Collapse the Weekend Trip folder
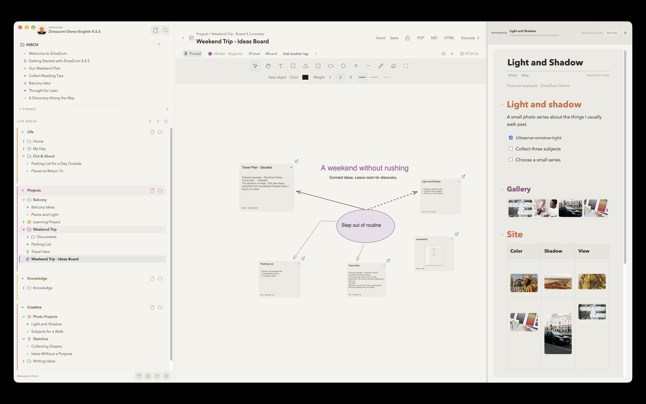Viewport: 646px width, 404px height. coord(24,229)
